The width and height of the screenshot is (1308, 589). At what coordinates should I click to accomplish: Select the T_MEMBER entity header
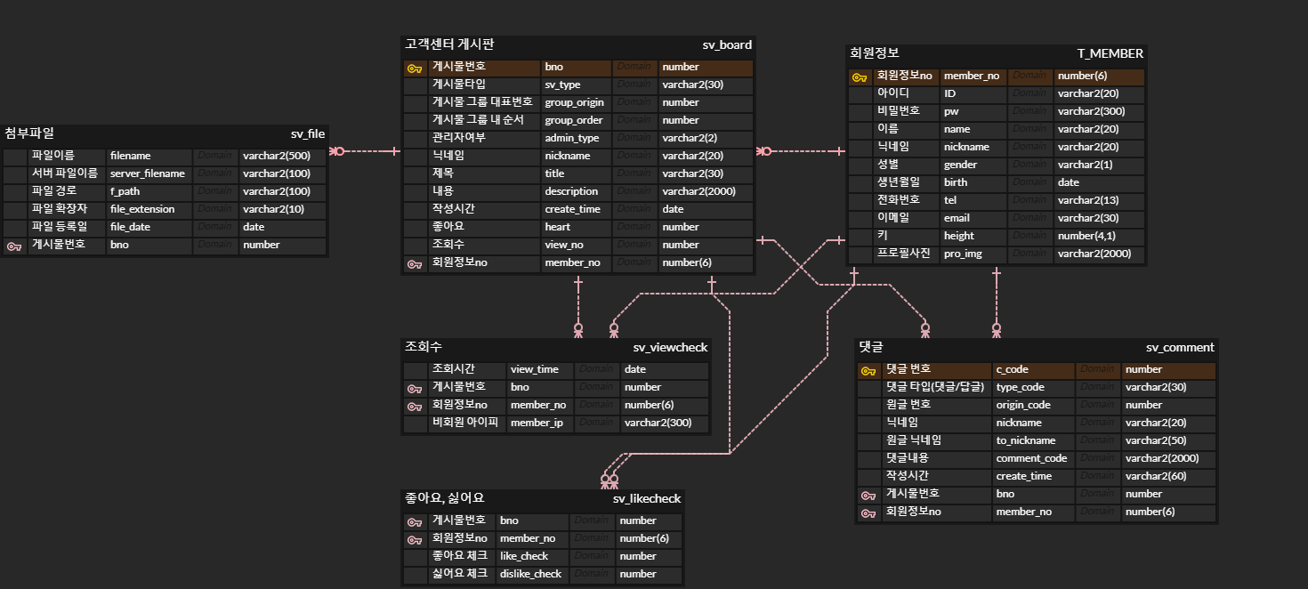click(997, 53)
